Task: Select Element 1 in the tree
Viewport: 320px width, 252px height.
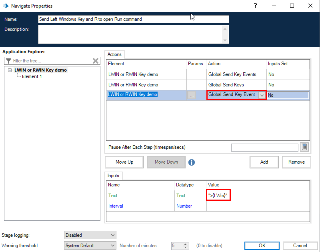Action: coord(32,76)
